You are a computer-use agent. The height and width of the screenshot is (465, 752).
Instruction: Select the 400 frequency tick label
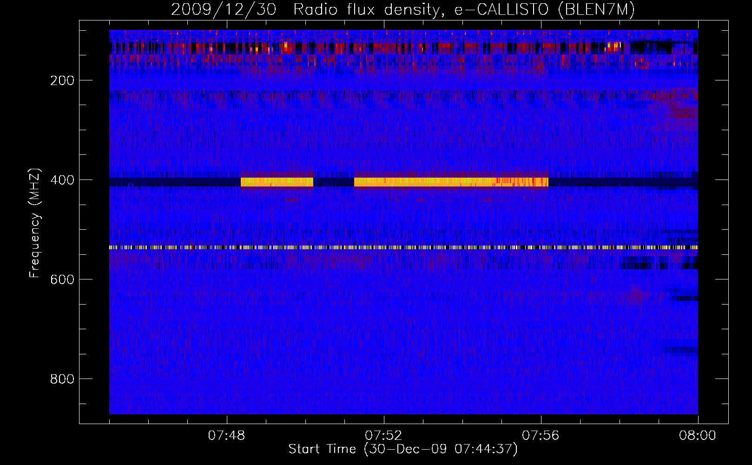coord(62,180)
